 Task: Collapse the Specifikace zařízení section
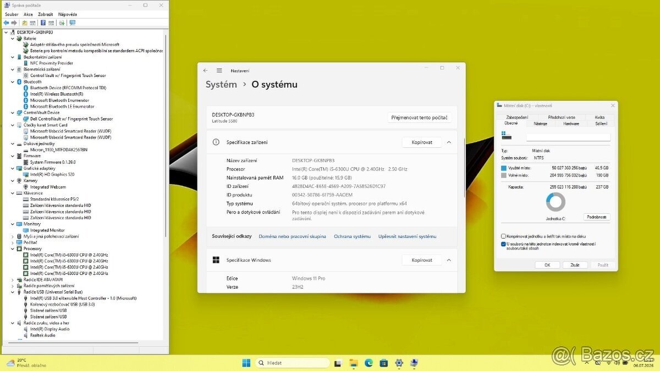click(x=449, y=142)
